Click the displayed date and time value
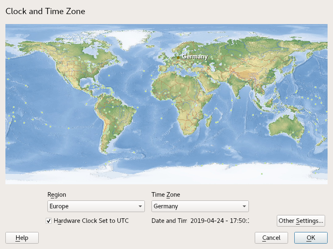Image resolution: width=333 pixels, height=249 pixels. pyautogui.click(x=219, y=221)
